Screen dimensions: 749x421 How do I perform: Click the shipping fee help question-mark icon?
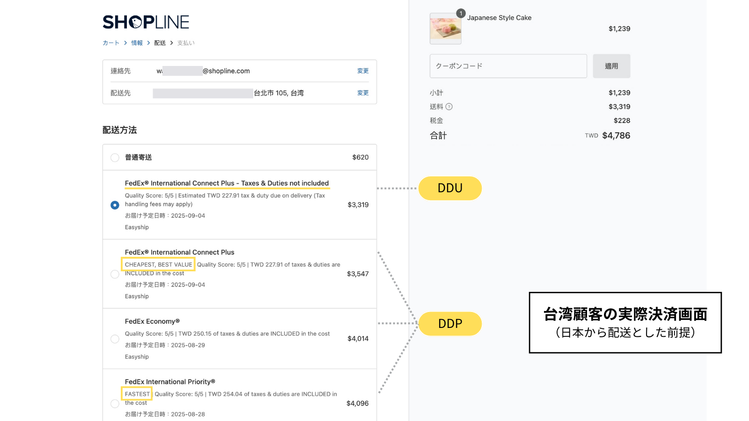[449, 107]
